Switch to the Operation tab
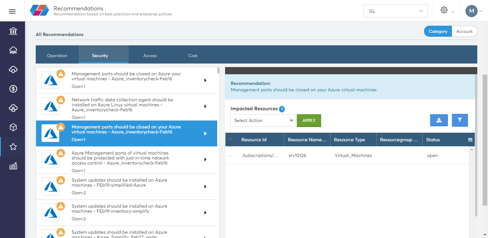 [x=57, y=55]
